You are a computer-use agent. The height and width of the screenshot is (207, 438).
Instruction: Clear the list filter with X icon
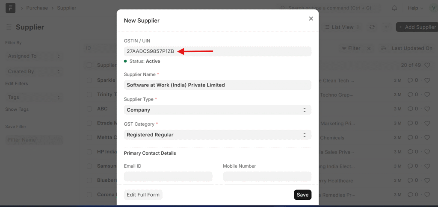369,48
